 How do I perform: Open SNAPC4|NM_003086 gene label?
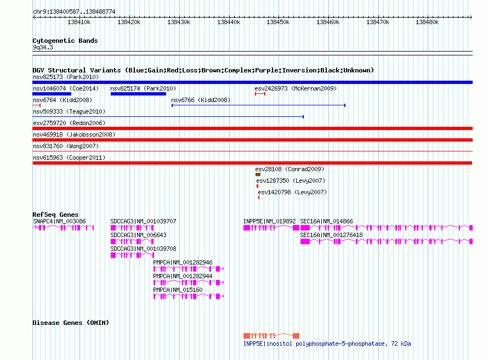coord(59,221)
